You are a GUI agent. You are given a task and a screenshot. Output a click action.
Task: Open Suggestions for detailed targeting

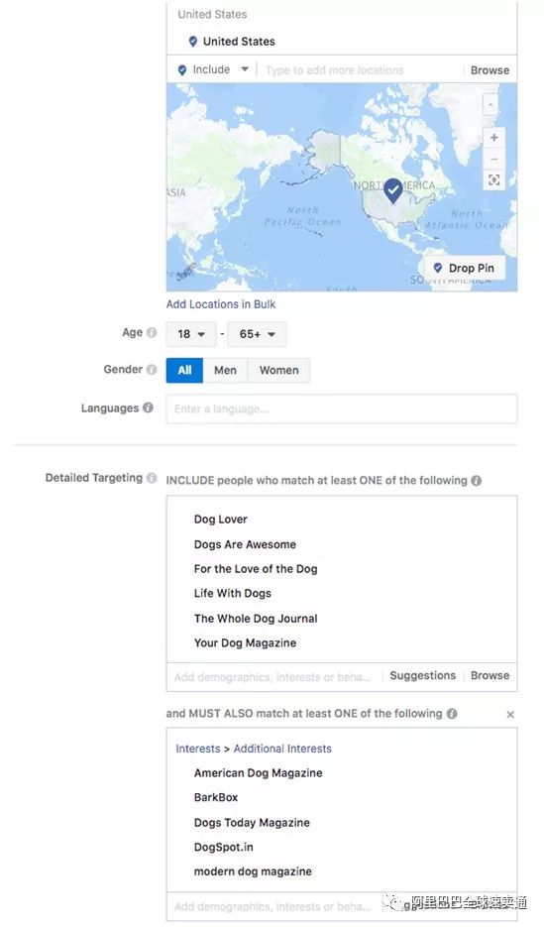pos(423,676)
